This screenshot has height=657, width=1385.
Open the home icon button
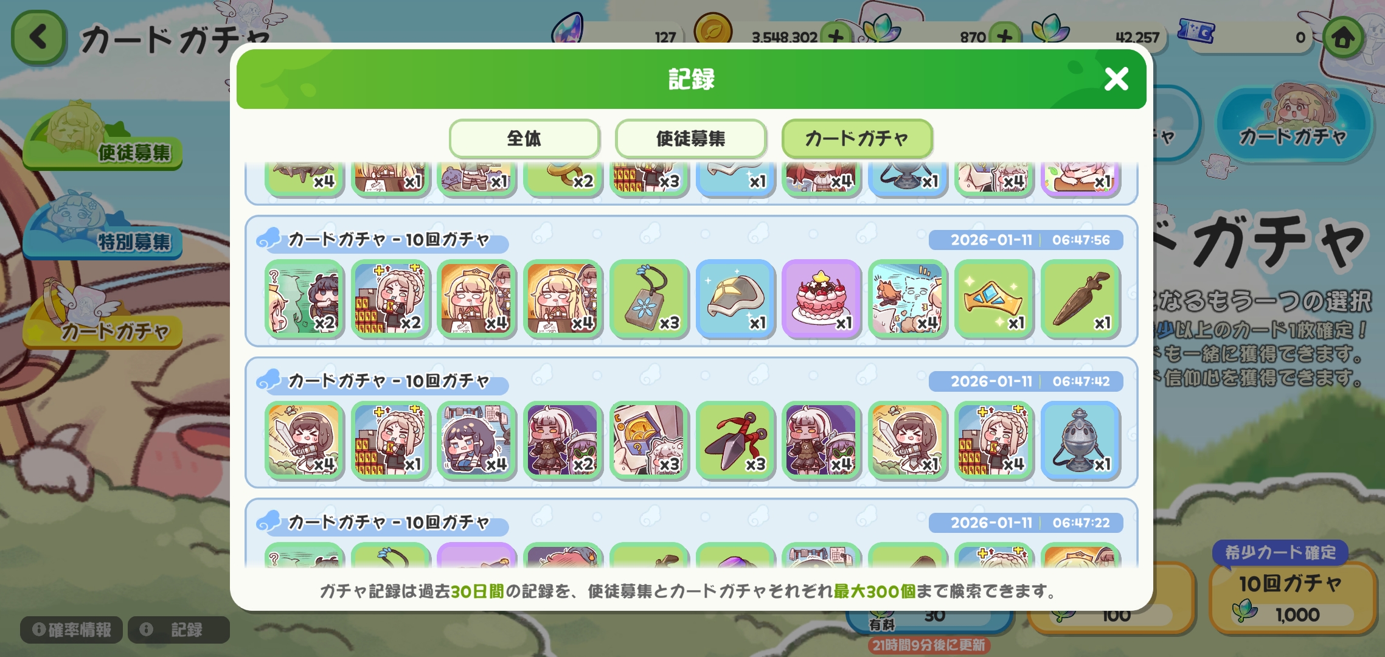pos(1344,38)
